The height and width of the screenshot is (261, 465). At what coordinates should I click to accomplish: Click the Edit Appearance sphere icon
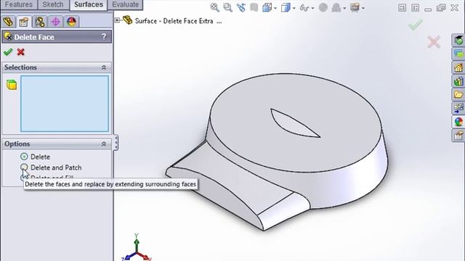(x=323, y=7)
